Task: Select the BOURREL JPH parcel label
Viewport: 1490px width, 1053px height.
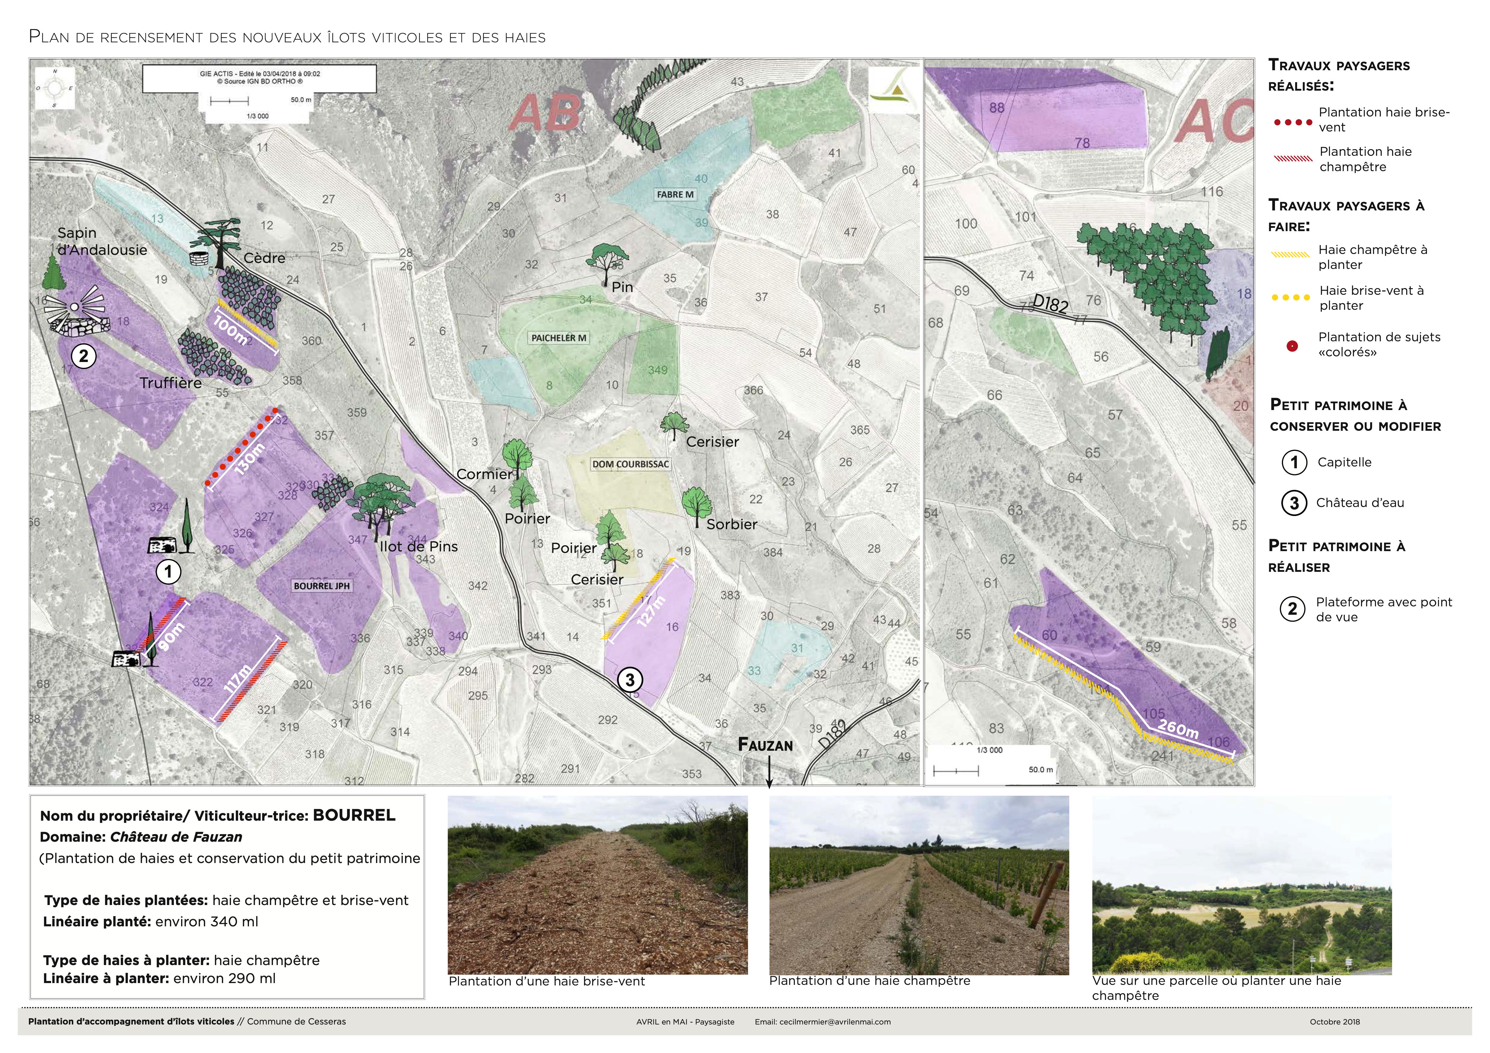Action: [x=323, y=586]
